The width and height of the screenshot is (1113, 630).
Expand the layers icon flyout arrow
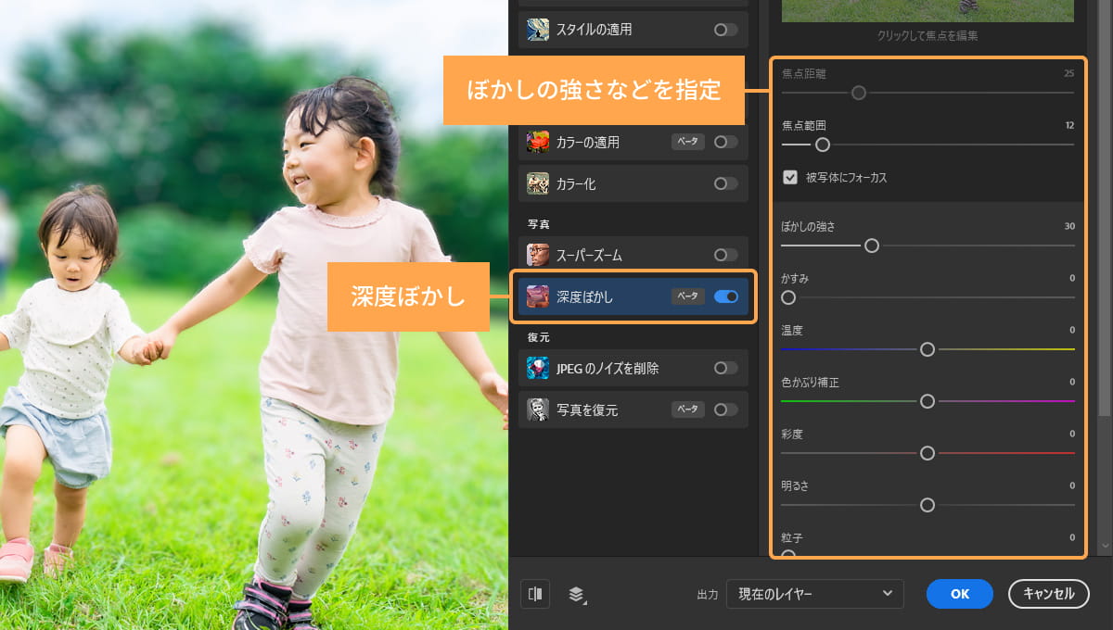(x=585, y=602)
